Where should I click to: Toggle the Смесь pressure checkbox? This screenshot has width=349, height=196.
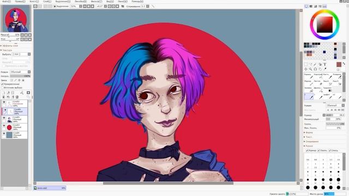pyautogui.click(x=330, y=151)
